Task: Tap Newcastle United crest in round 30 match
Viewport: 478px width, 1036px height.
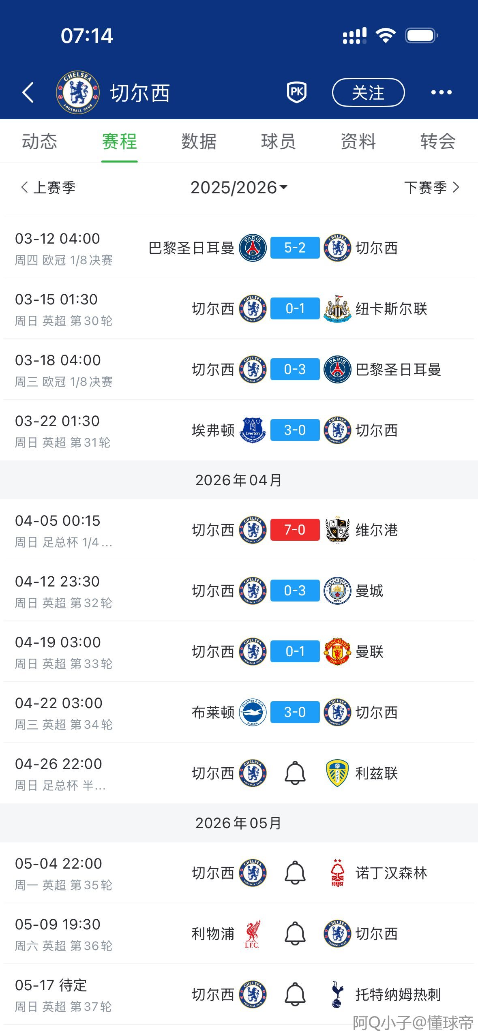Action: pyautogui.click(x=337, y=309)
